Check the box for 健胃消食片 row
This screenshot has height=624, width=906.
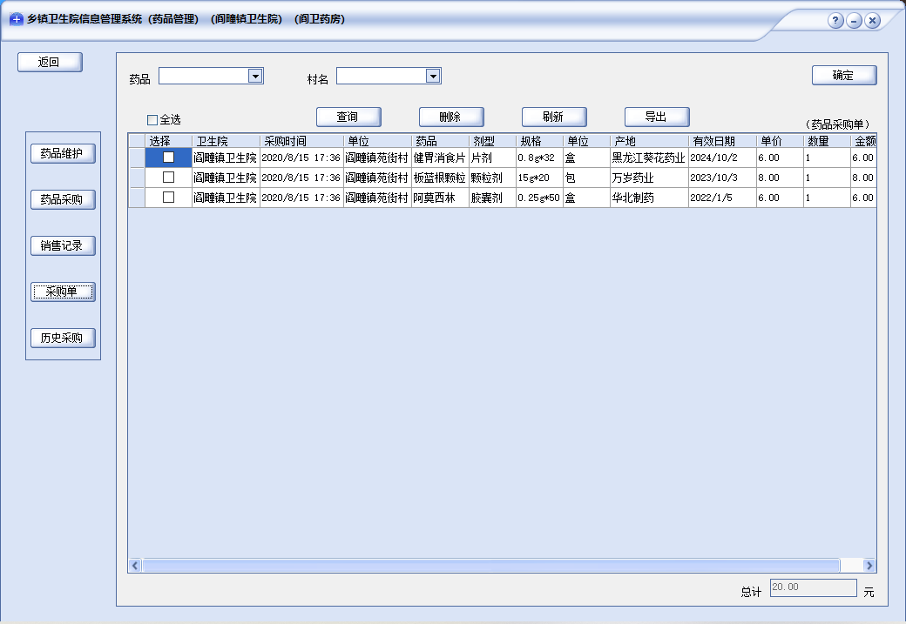tap(168, 157)
